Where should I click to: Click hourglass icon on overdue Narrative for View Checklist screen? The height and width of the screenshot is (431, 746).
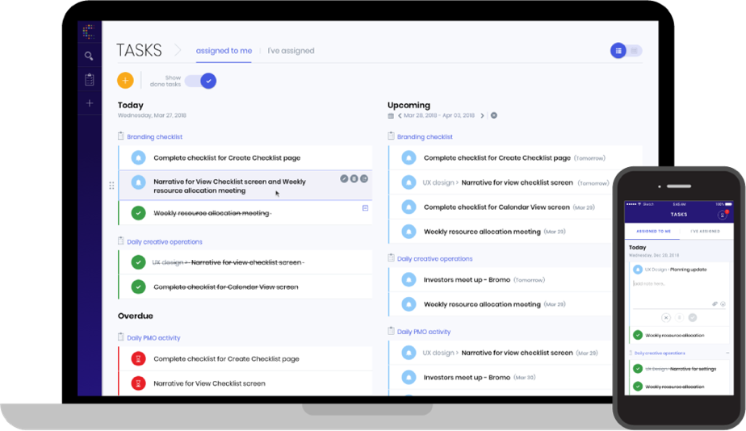pos(138,383)
